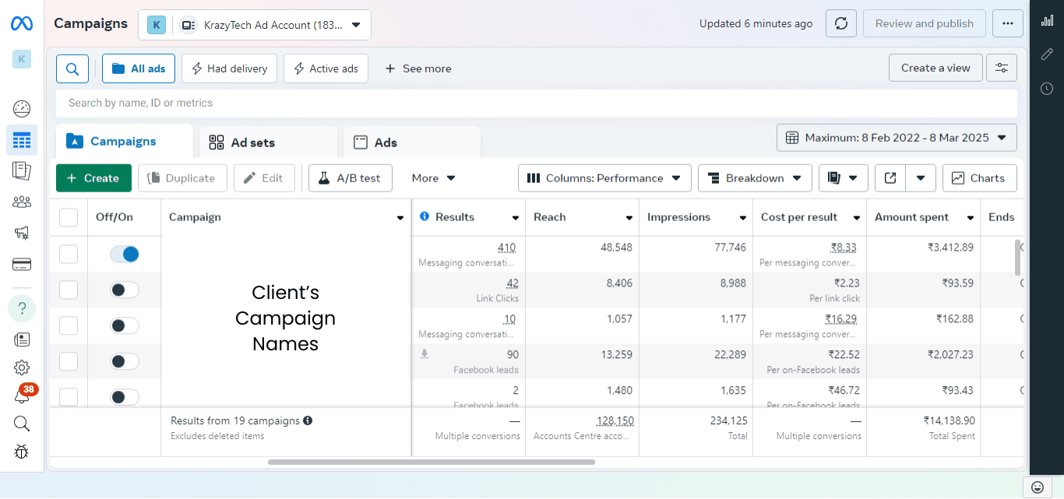This screenshot has width=1064, height=499.
Task: Click the Charts button
Action: (979, 178)
